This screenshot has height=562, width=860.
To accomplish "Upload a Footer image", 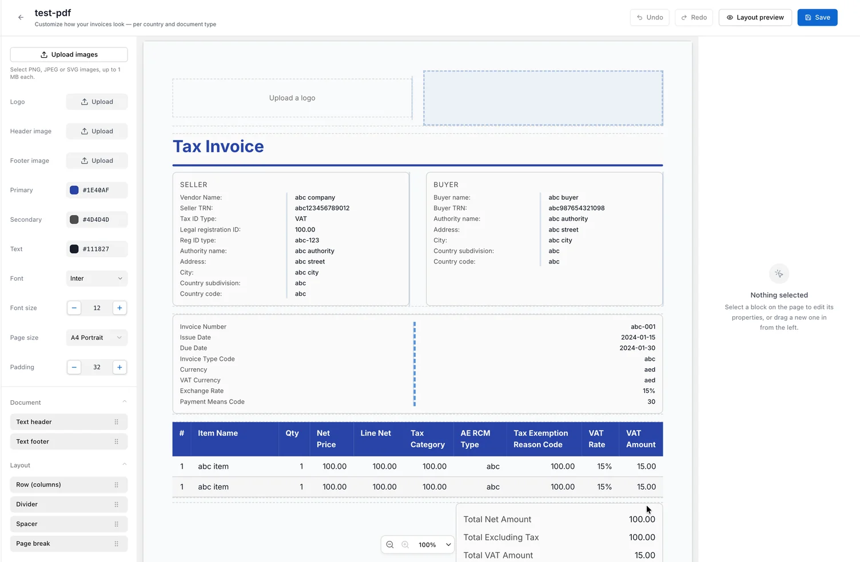I will pos(97,161).
